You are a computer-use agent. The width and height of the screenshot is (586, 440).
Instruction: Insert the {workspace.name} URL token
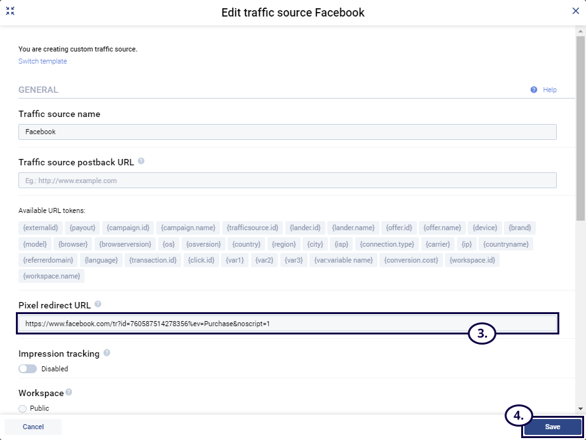tap(51, 276)
